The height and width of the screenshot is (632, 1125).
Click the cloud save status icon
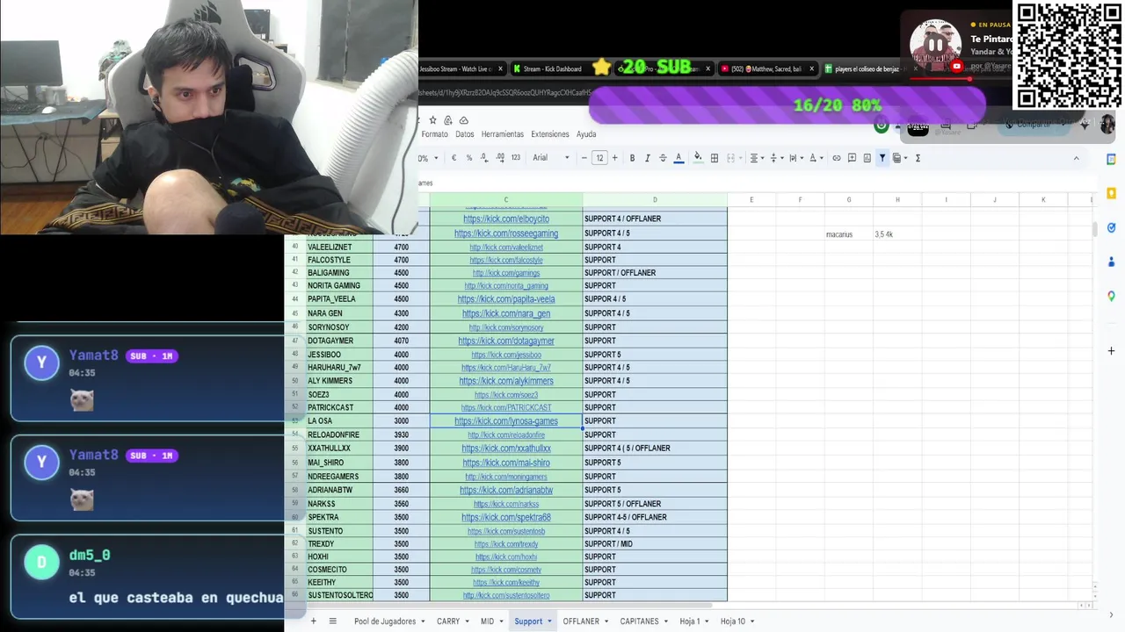464,120
